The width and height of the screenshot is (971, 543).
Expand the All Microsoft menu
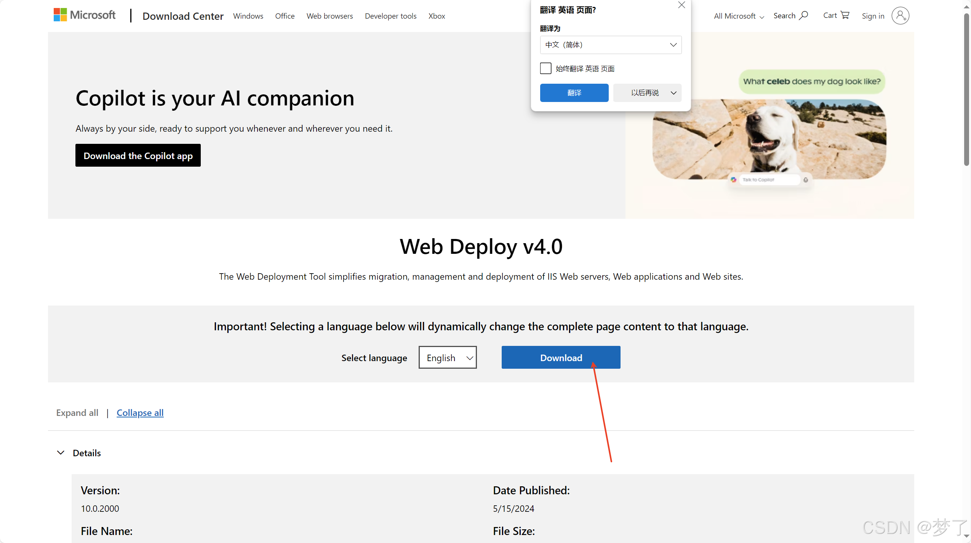pos(739,16)
